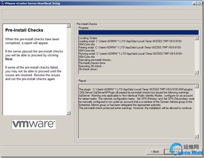The height and width of the screenshot is (158, 204).
Task: Click the 'Report' group label
Action: (82, 81)
